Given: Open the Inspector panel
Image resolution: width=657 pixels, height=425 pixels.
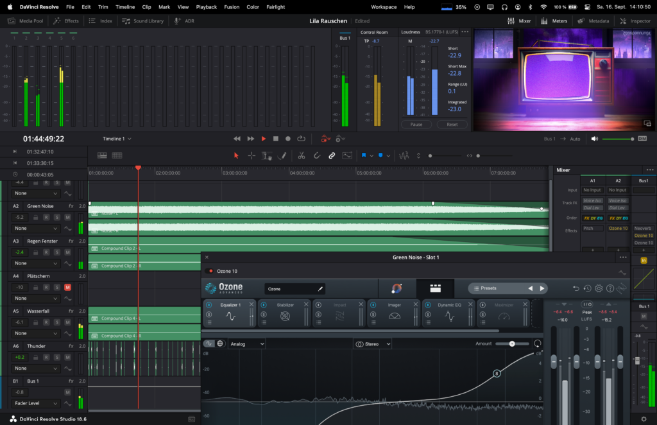Looking at the screenshot, I should tap(635, 21).
